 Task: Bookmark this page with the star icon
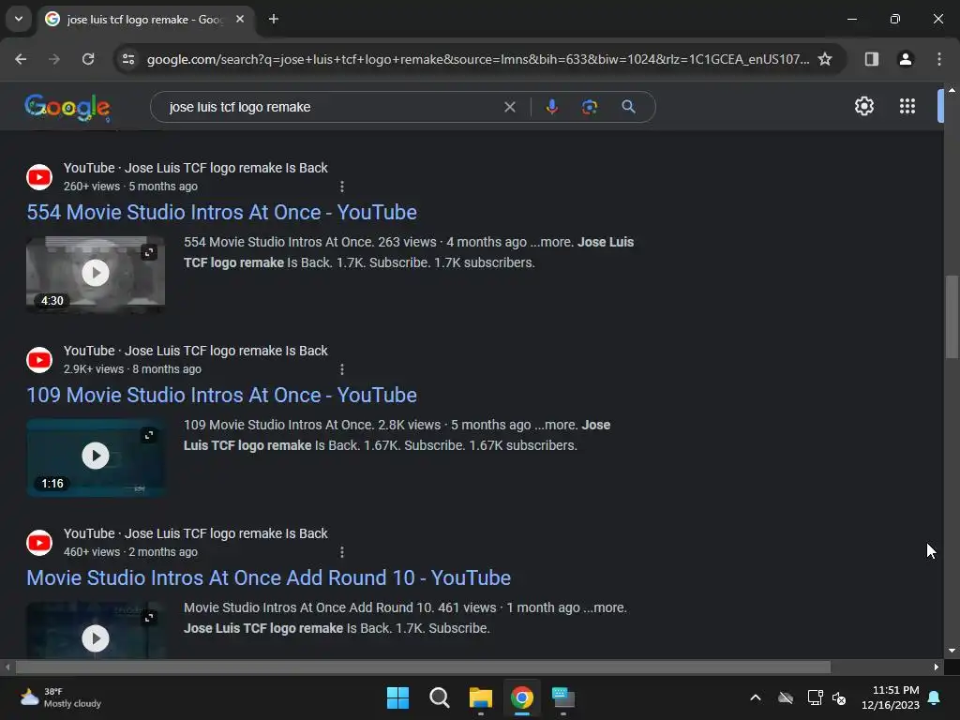coord(825,59)
